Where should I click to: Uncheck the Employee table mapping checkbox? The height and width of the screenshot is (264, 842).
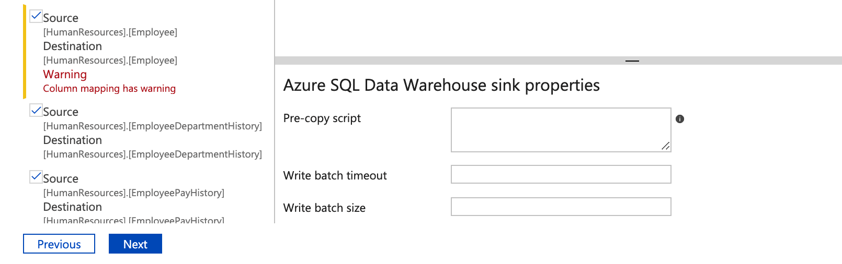tap(36, 16)
